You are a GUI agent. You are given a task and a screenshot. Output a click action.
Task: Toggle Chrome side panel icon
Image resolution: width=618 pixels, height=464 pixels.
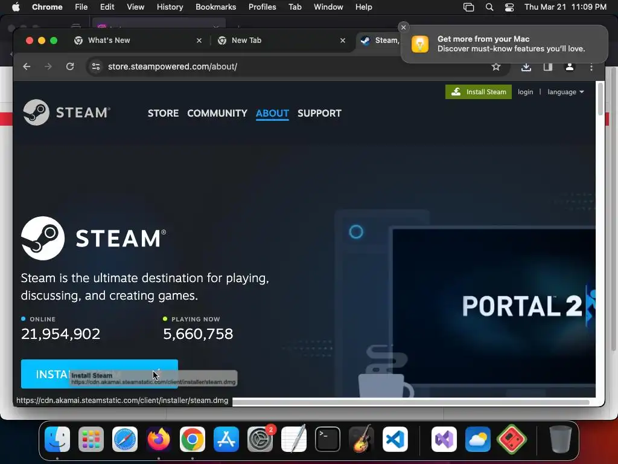(x=548, y=66)
